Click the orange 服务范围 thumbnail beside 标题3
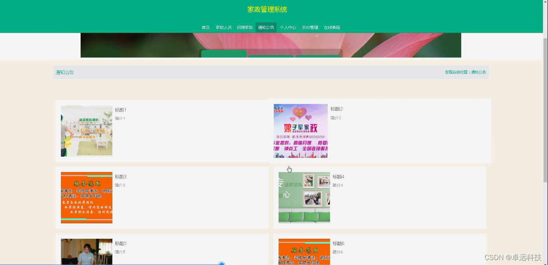Image resolution: width=548 pixels, height=265 pixels. pos(86,197)
